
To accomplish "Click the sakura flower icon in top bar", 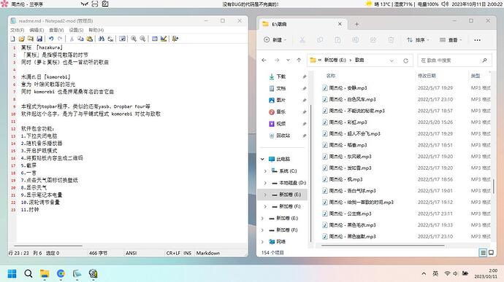I will [4, 4].
